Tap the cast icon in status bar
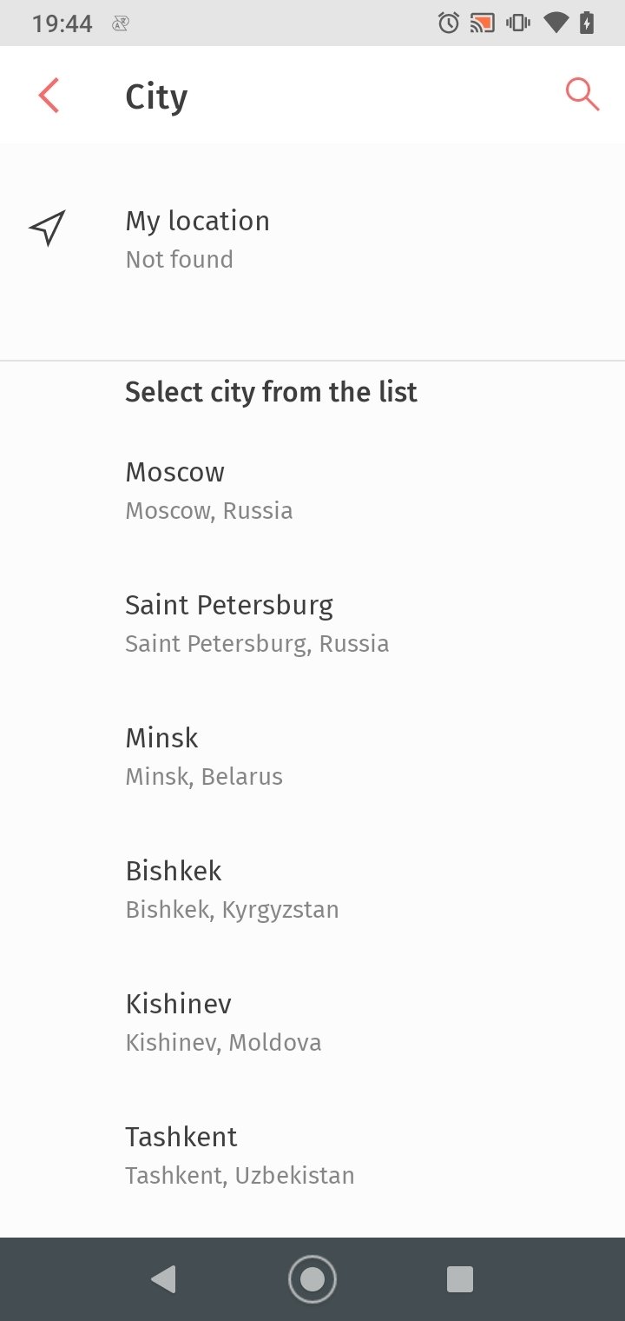This screenshot has height=1321, width=625. pyautogui.click(x=482, y=23)
